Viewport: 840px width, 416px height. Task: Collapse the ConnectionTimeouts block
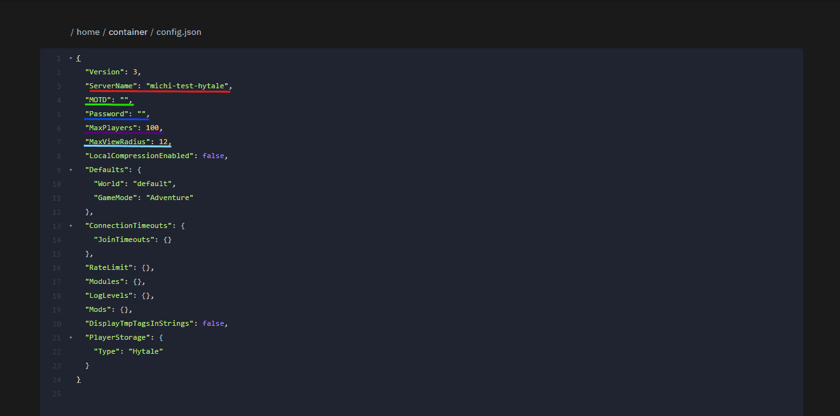[x=70, y=225]
